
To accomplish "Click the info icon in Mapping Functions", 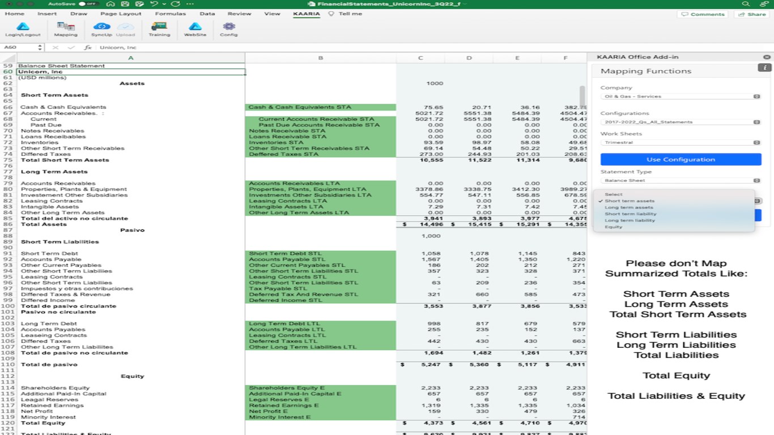I will [764, 68].
